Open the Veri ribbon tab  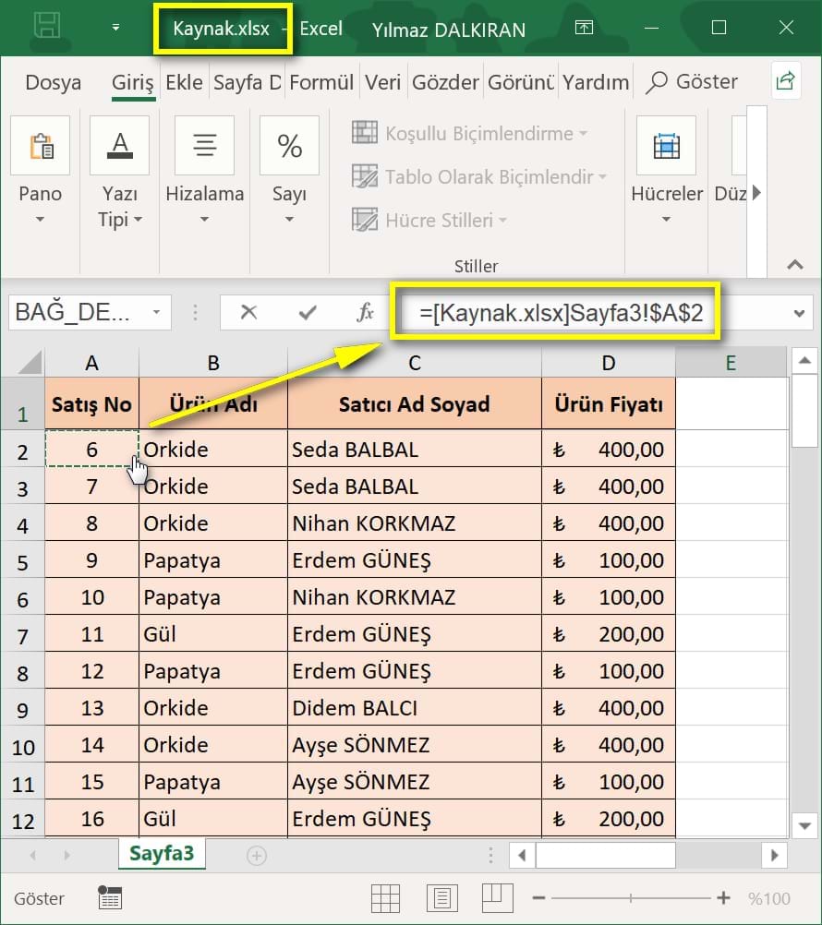(x=382, y=82)
